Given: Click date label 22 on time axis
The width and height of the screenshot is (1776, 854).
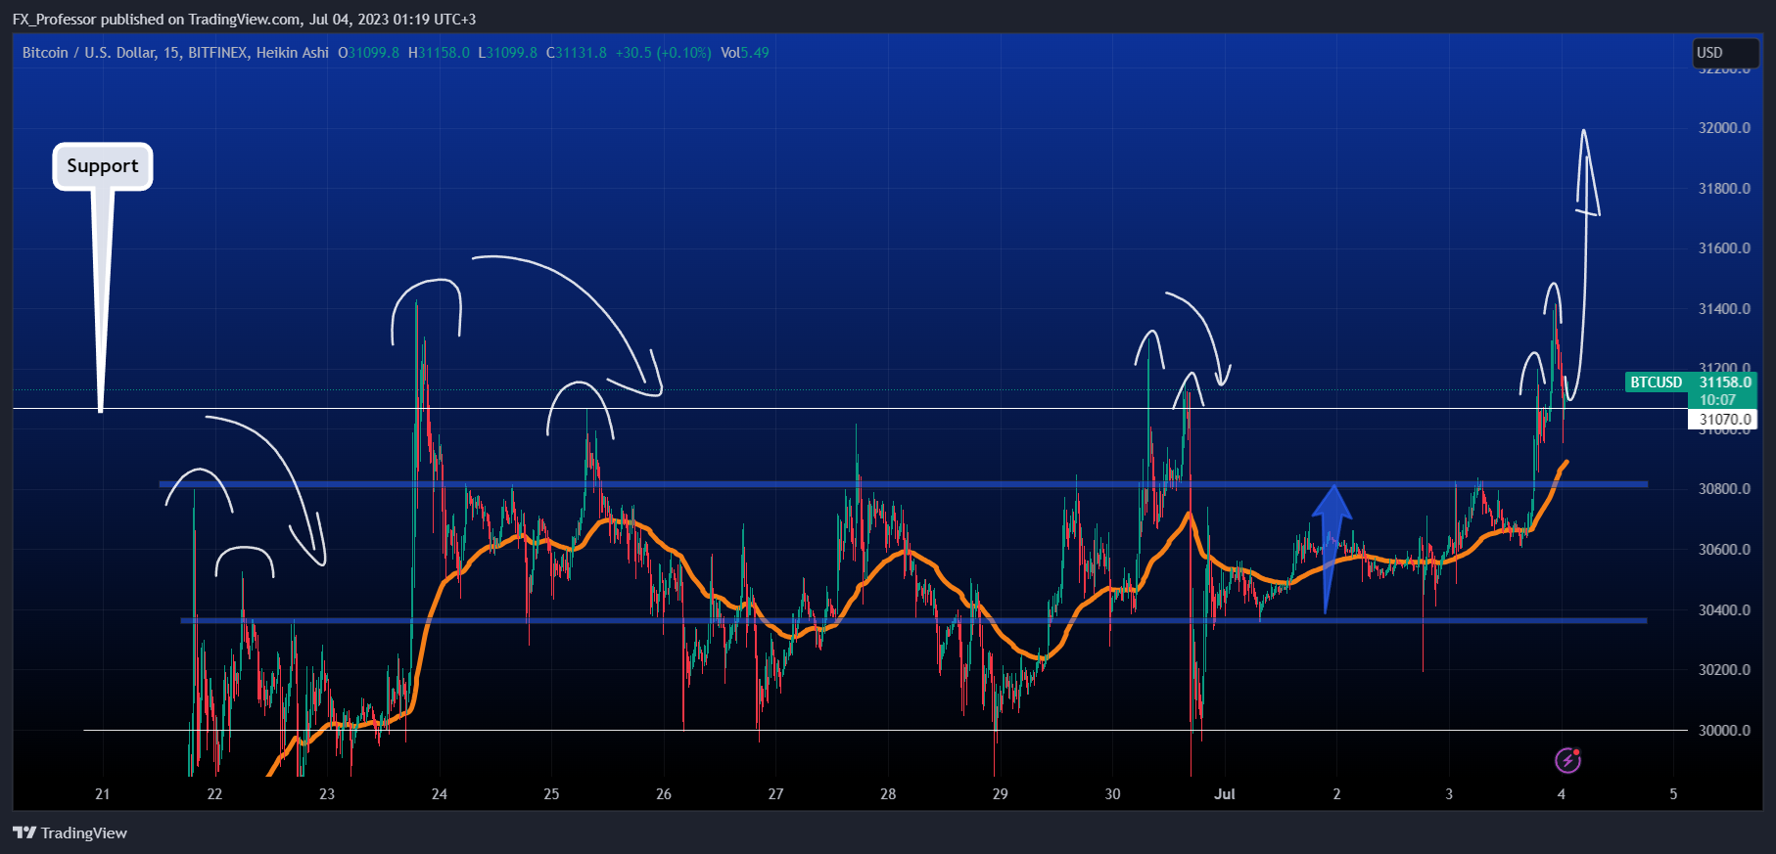Looking at the screenshot, I should [214, 794].
